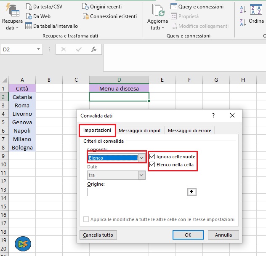This screenshot has height=256, width=266.
Task: Uncheck Elenco nella cella checkbox
Action: [x=152, y=165]
